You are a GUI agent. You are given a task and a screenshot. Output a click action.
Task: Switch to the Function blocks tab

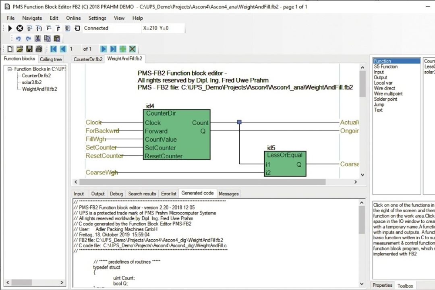pyautogui.click(x=19, y=58)
